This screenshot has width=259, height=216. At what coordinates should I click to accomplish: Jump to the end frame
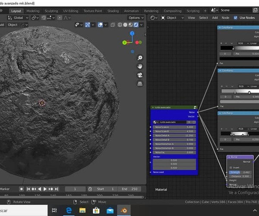pyautogui.click(x=57, y=189)
